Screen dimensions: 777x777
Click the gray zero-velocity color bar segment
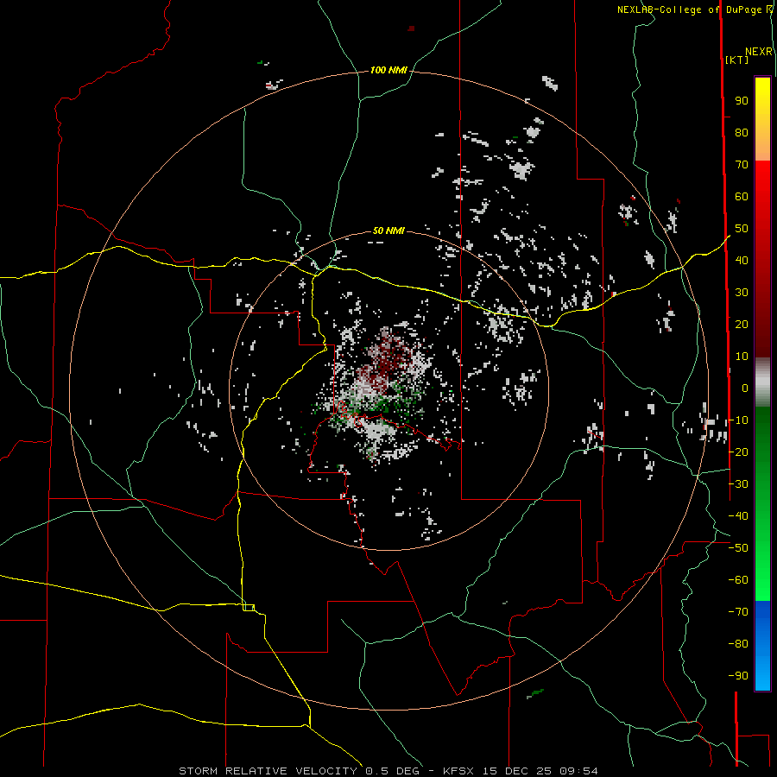point(762,382)
